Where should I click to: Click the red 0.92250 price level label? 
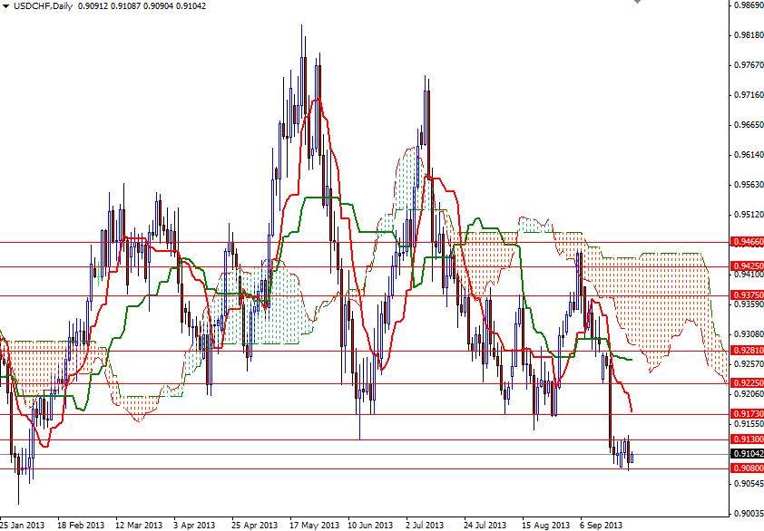click(746, 383)
